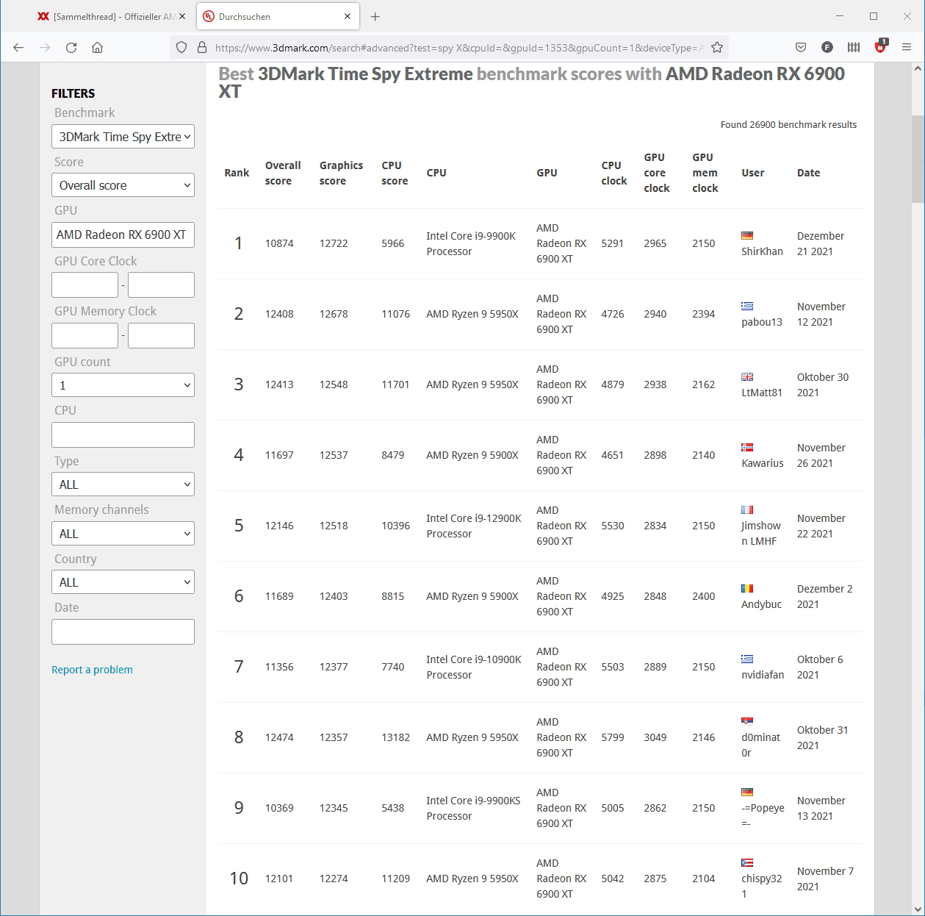Click scrollbar down arrow
The height and width of the screenshot is (916, 925).
click(x=918, y=909)
